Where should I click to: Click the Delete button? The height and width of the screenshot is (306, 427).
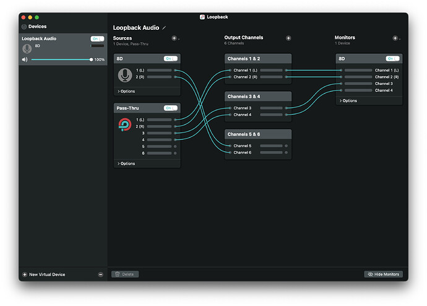125,274
